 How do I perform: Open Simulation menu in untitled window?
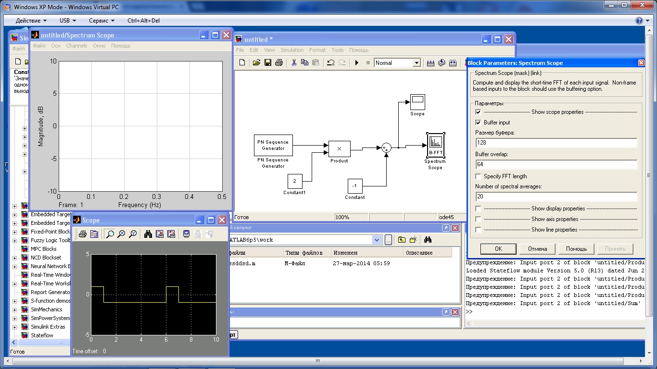pos(292,50)
